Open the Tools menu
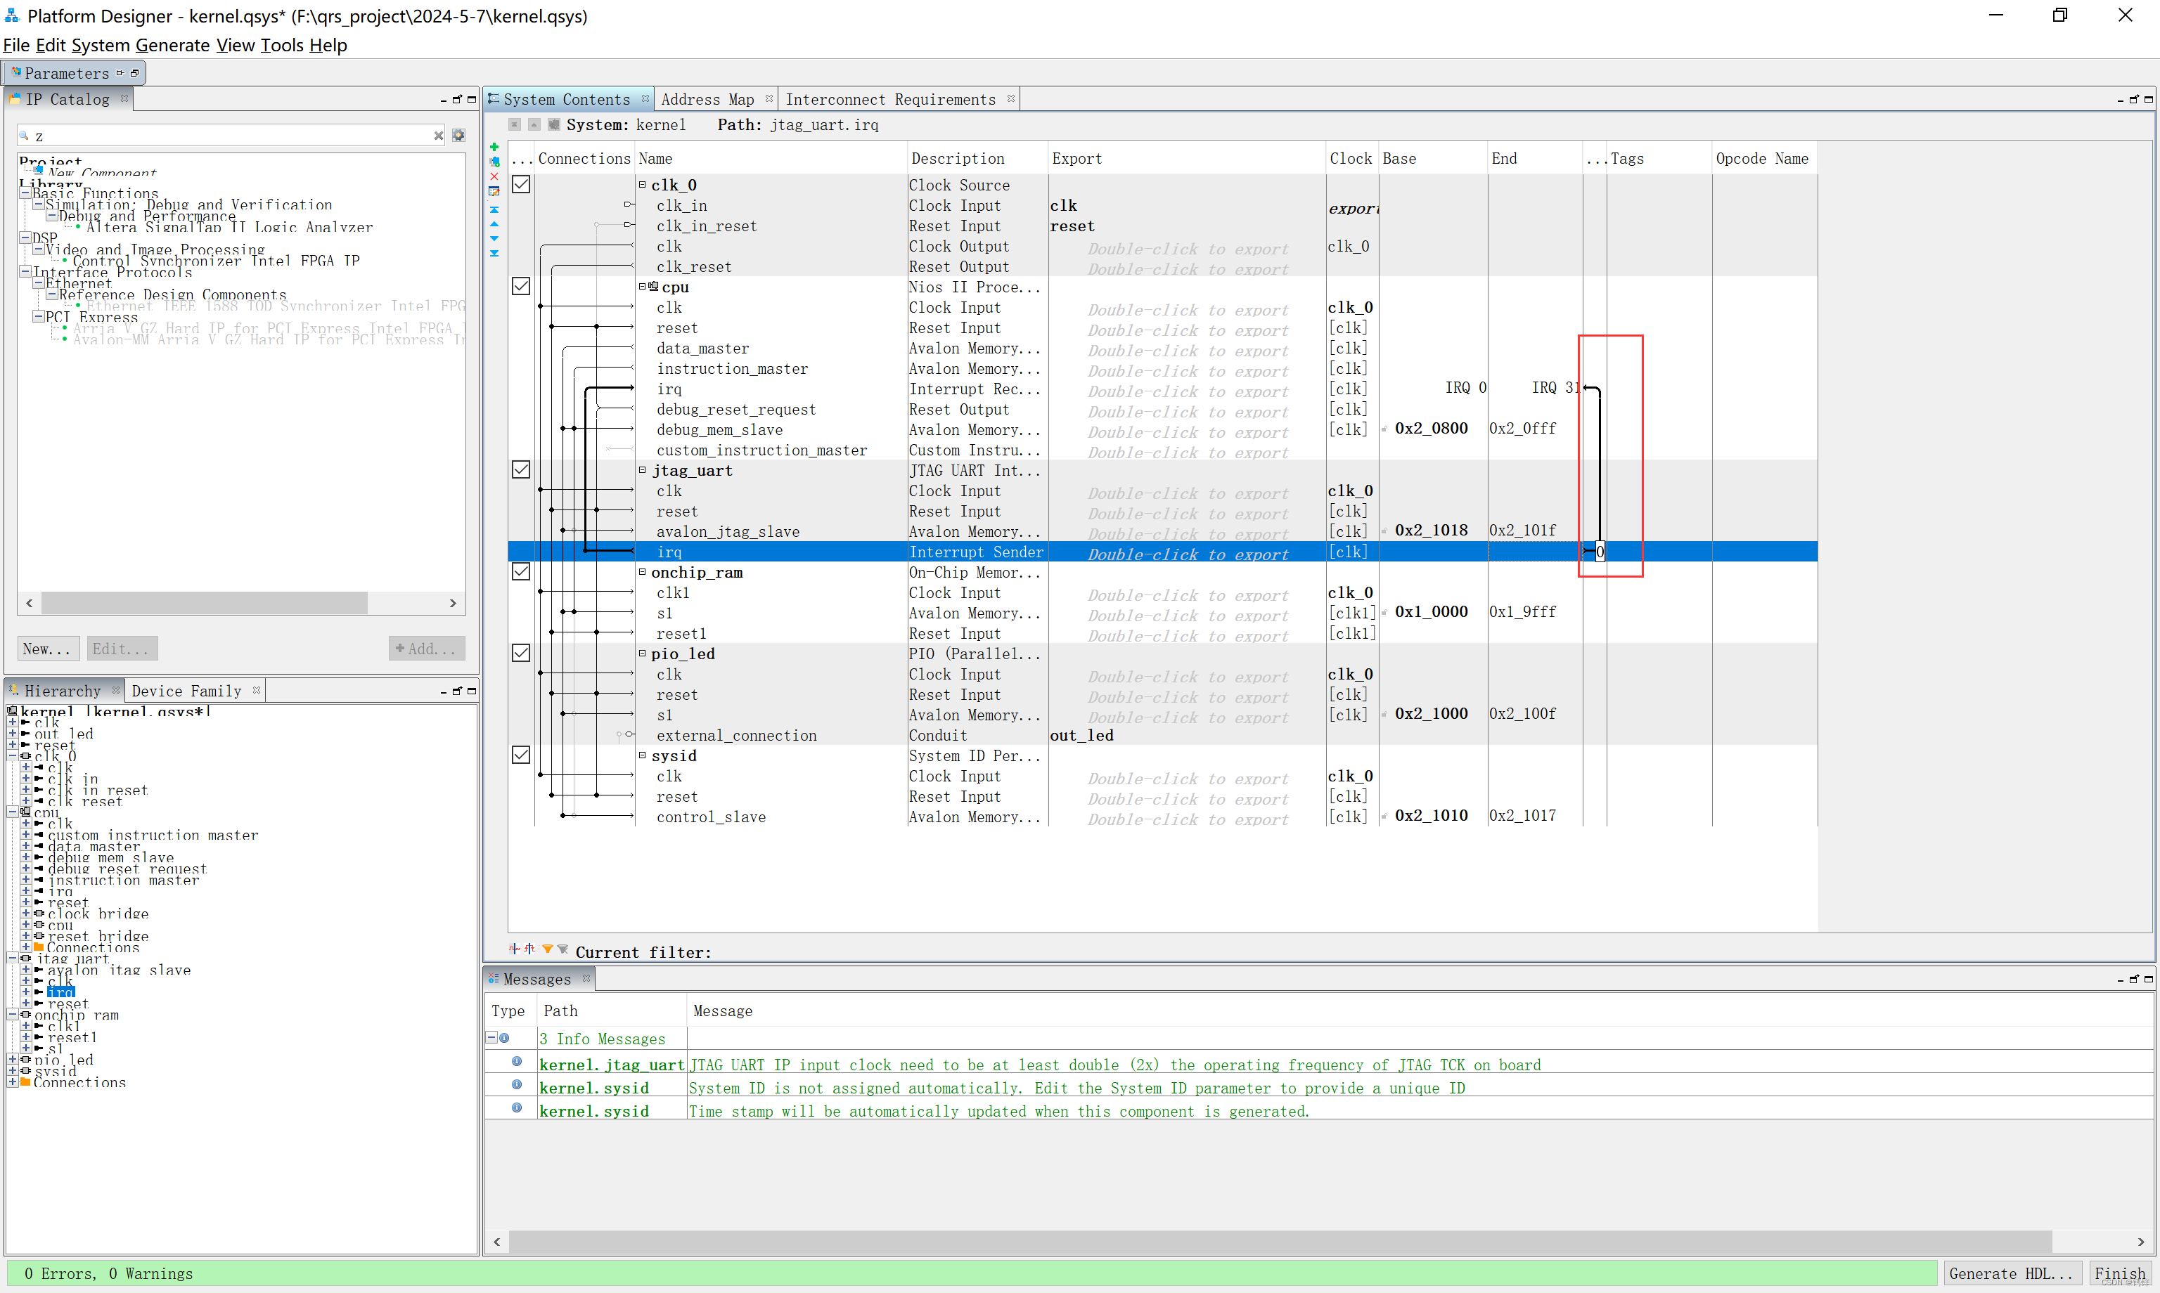 point(283,45)
